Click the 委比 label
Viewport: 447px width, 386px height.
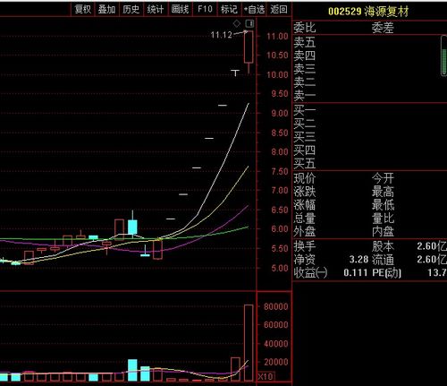tap(305, 28)
